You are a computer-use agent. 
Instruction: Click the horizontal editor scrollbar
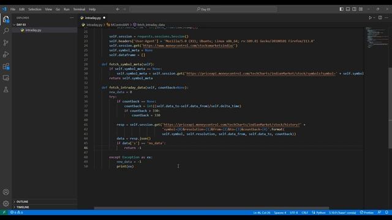click(x=211, y=208)
